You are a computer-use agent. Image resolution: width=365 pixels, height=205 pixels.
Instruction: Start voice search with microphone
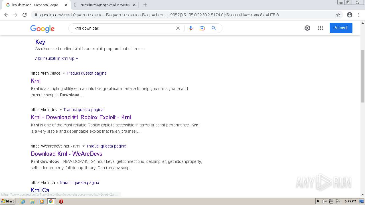(191, 28)
